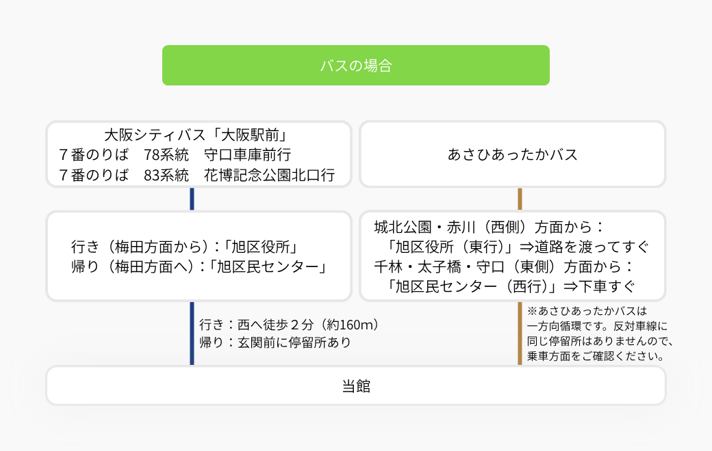Select the 当館 destination box
This screenshot has width=712, height=451.
(x=355, y=385)
